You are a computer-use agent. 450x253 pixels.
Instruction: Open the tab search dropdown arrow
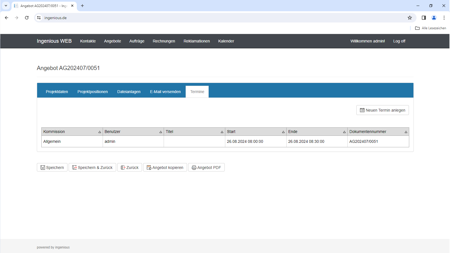(6, 6)
